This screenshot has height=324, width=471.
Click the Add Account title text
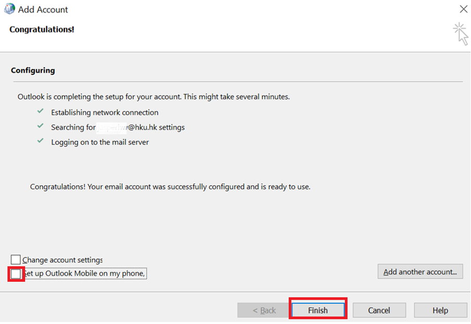point(43,9)
